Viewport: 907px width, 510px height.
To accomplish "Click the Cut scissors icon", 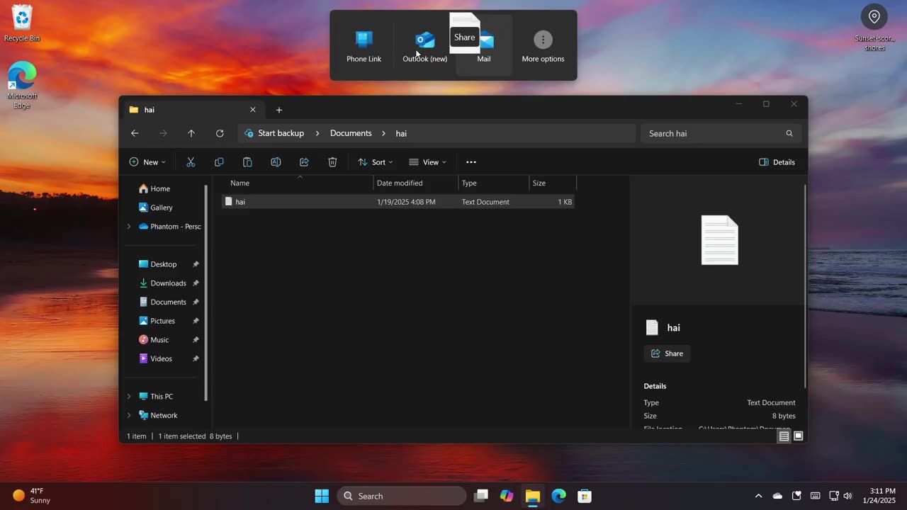I will (x=191, y=162).
